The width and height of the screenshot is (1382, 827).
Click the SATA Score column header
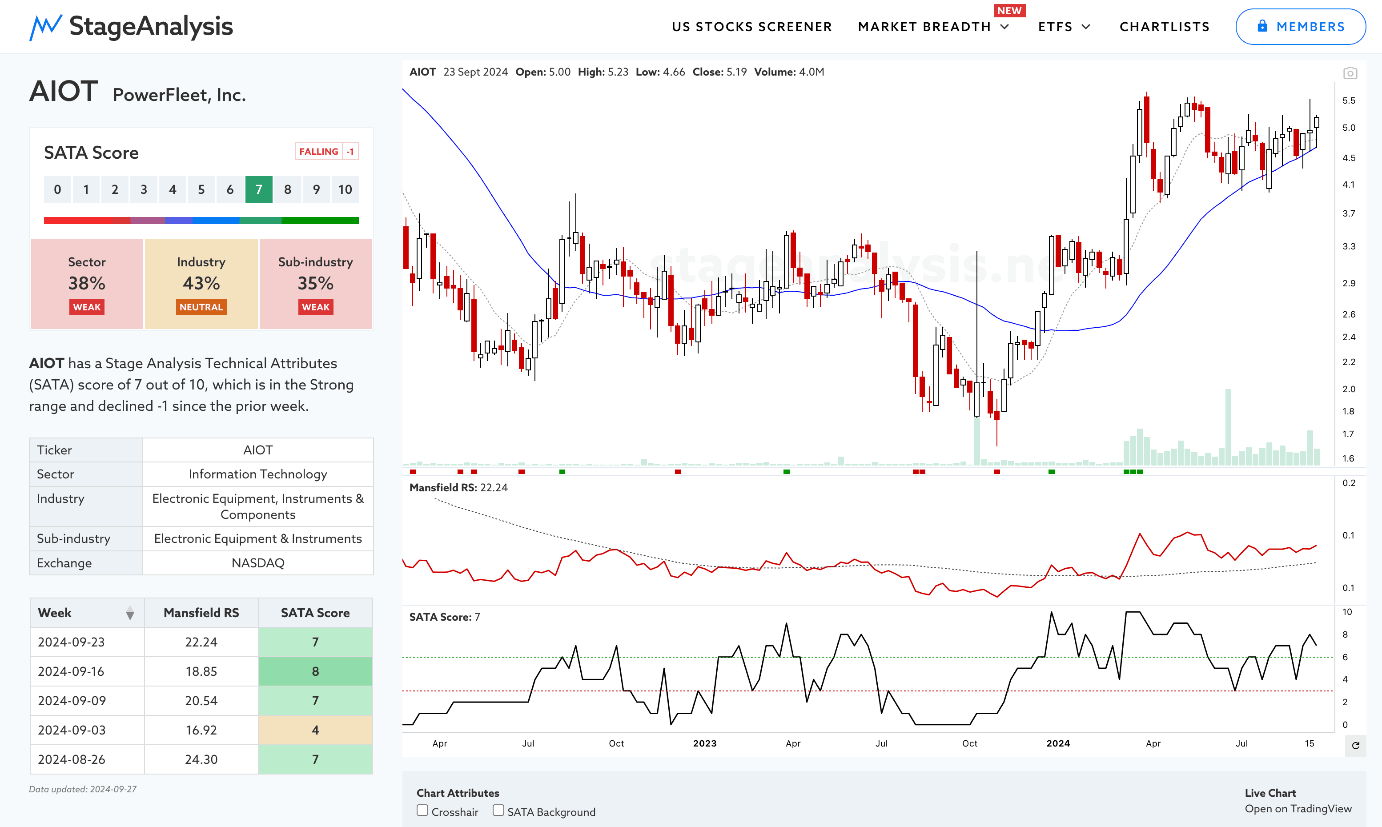pyautogui.click(x=315, y=613)
